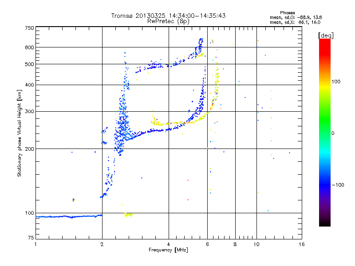Click the y-axis tick label '750'
The height and width of the screenshot is (266, 355).
pos(29,28)
